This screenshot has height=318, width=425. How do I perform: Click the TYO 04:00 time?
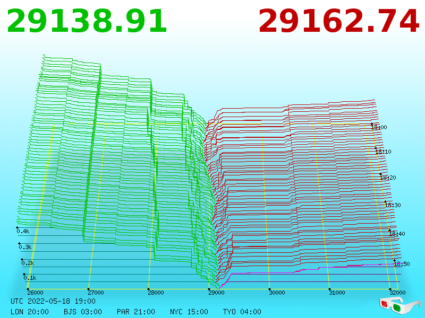pos(242,312)
